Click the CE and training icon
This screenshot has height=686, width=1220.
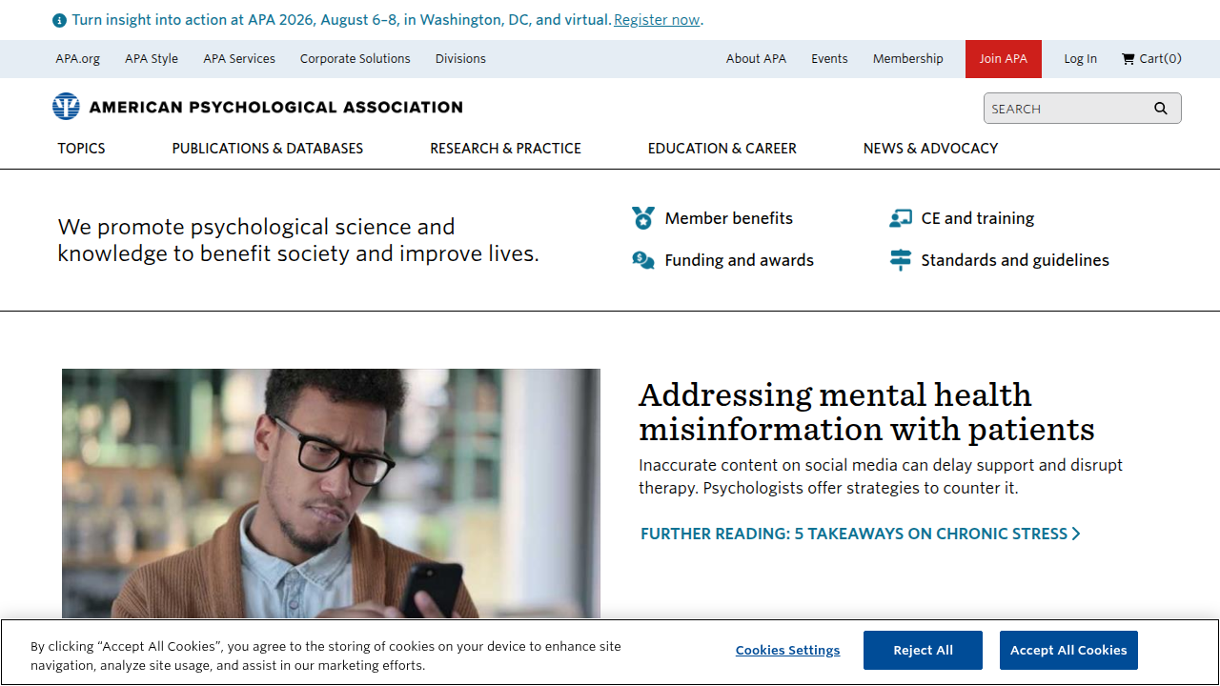click(x=900, y=218)
